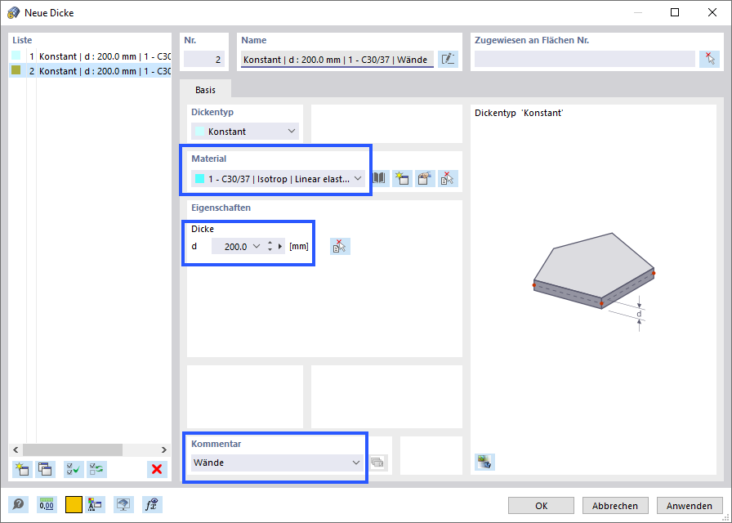
Task: Click the Anwenden button
Action: (x=689, y=506)
